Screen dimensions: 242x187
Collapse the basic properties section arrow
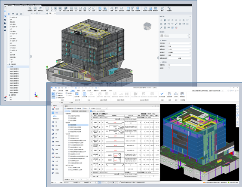click(160, 40)
